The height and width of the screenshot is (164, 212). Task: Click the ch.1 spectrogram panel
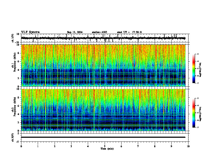103,65
